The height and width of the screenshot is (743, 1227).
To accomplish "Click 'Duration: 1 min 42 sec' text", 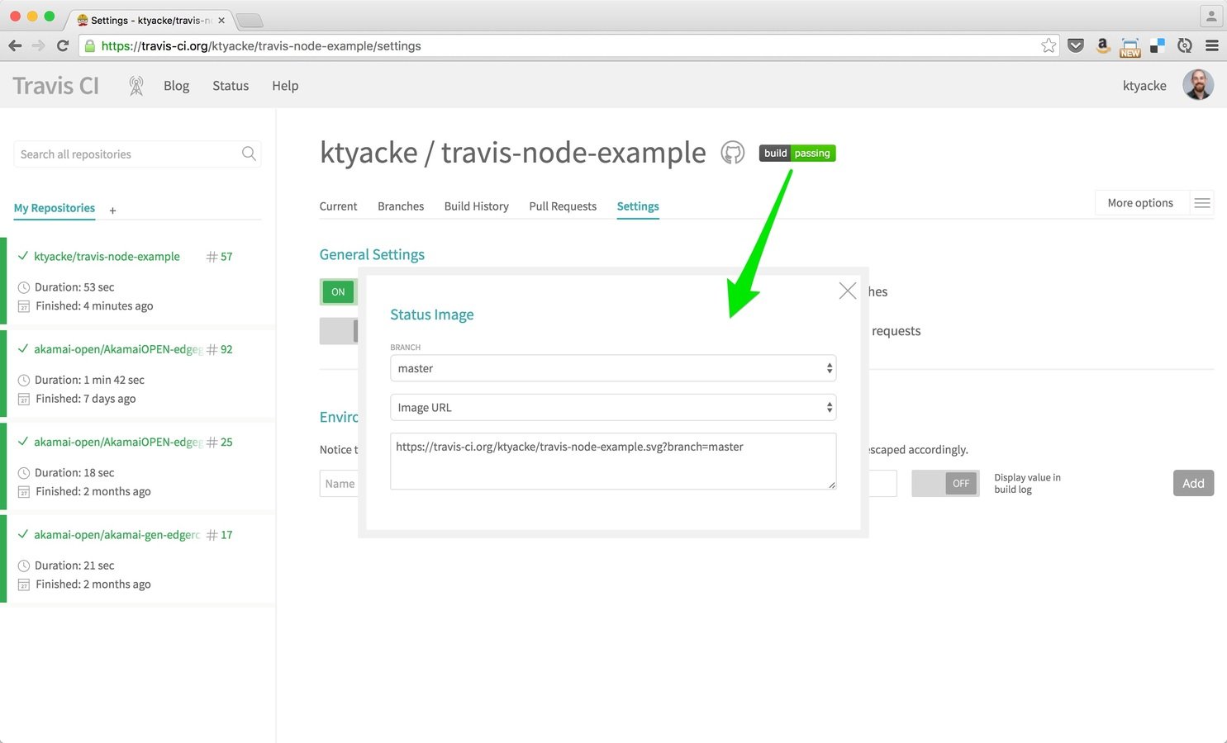I will tap(89, 380).
